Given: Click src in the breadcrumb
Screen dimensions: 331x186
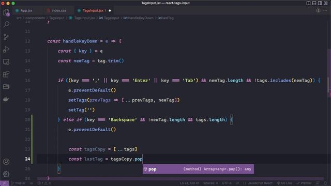Looking at the screenshot, I should (19, 18).
